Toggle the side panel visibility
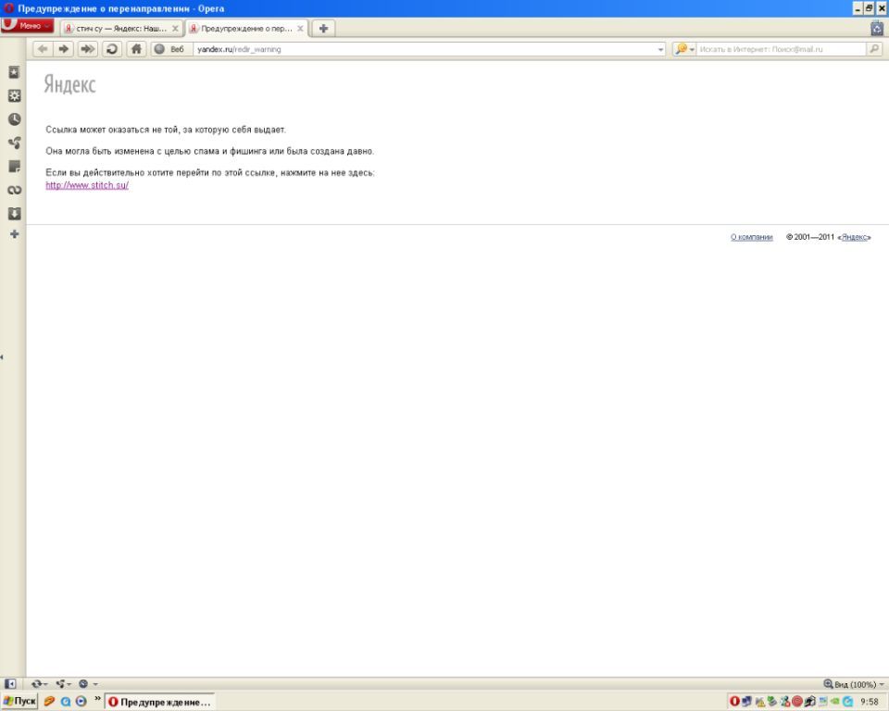 (10, 683)
